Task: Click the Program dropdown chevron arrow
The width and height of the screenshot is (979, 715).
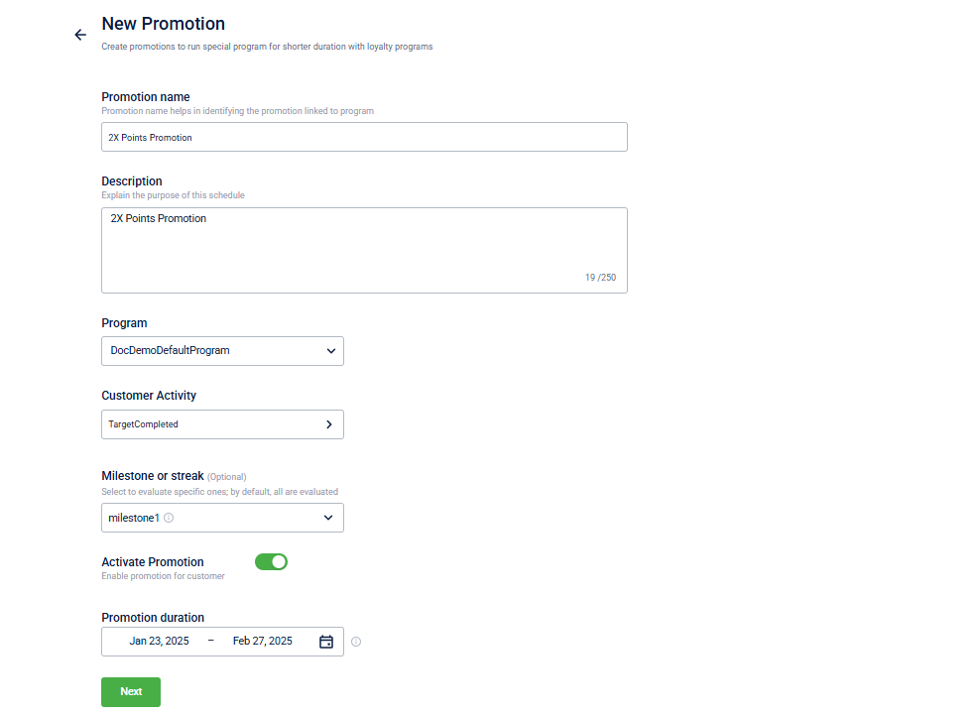Action: 331,351
